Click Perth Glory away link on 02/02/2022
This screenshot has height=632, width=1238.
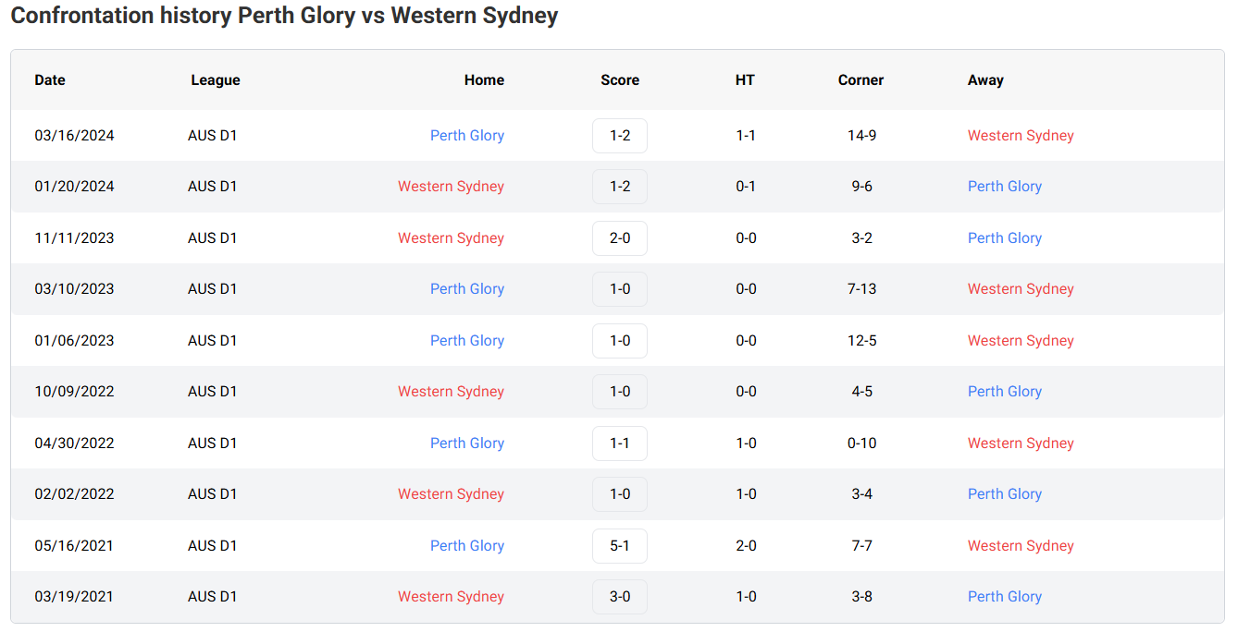click(x=1004, y=494)
